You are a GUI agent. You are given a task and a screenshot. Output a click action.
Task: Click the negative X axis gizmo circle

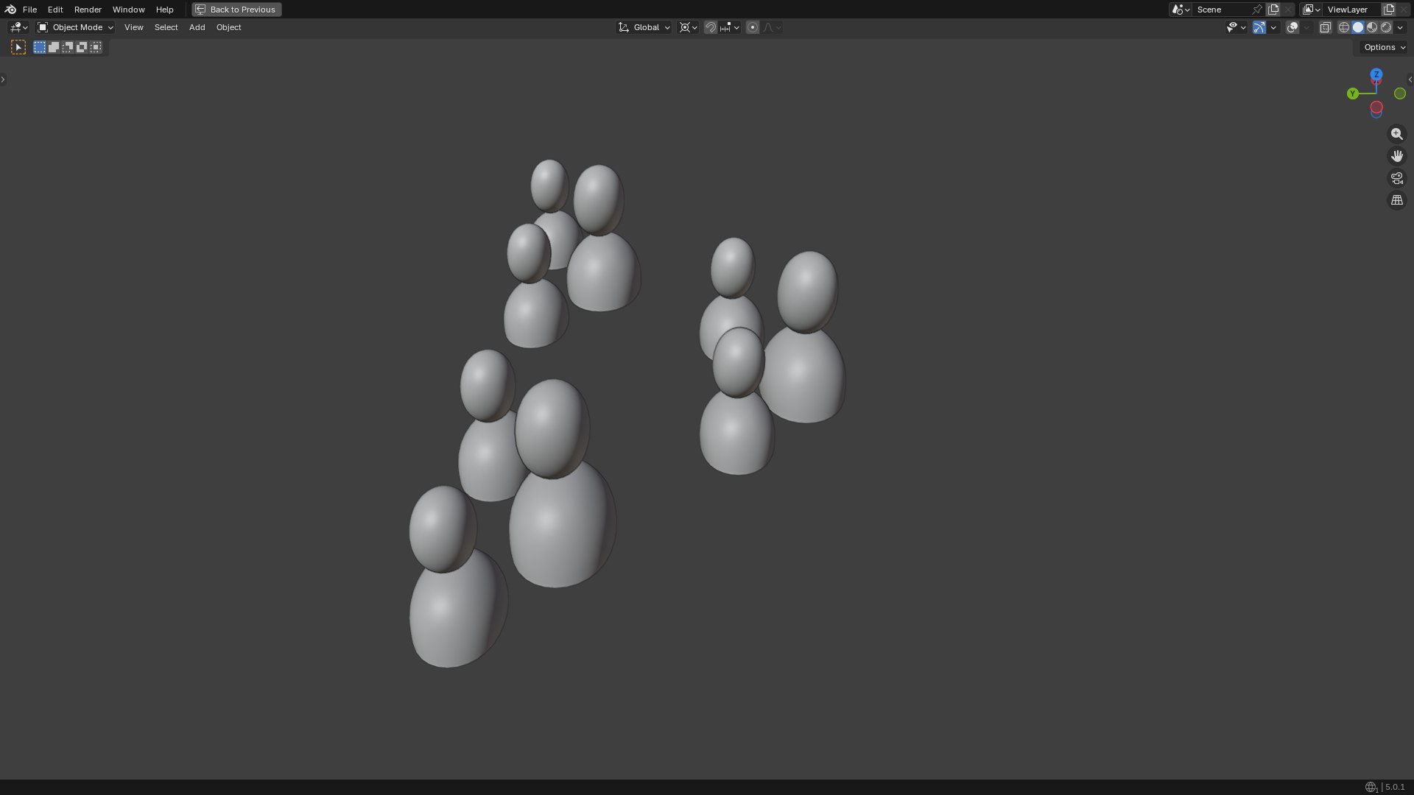pos(1376,107)
